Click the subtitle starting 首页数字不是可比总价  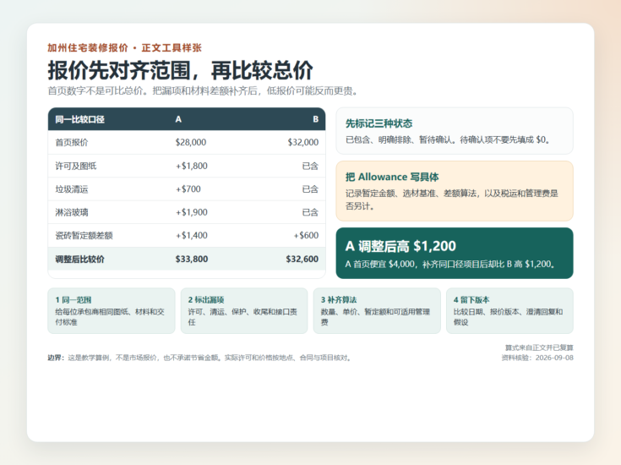203,91
